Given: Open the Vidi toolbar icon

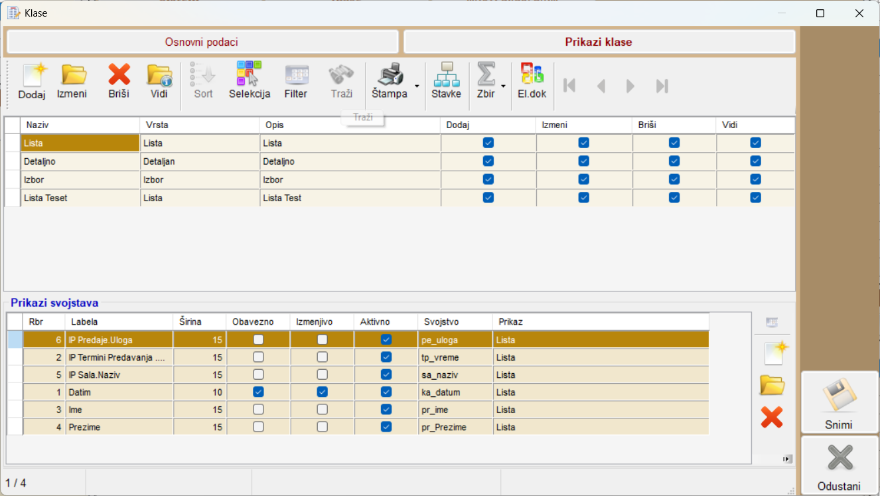Looking at the screenshot, I should 159,82.
